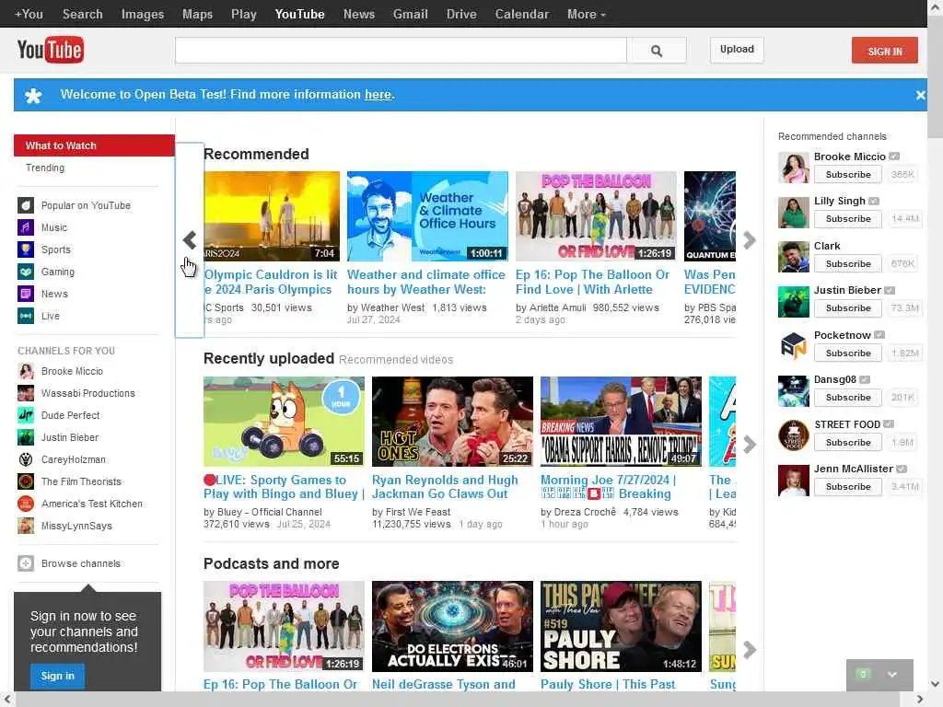The width and height of the screenshot is (943, 707).
Task: Click the YouTube search input field
Action: coord(402,51)
